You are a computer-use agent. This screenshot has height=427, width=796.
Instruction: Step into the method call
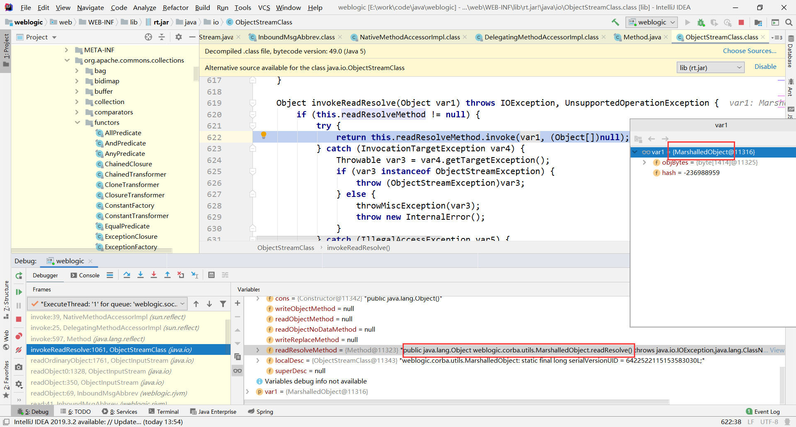[141, 275]
